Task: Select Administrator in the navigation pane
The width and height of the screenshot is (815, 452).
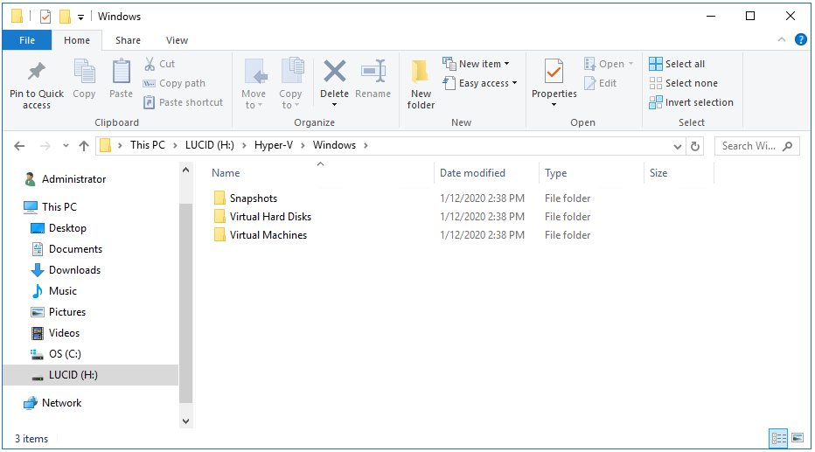Action: pos(73,179)
